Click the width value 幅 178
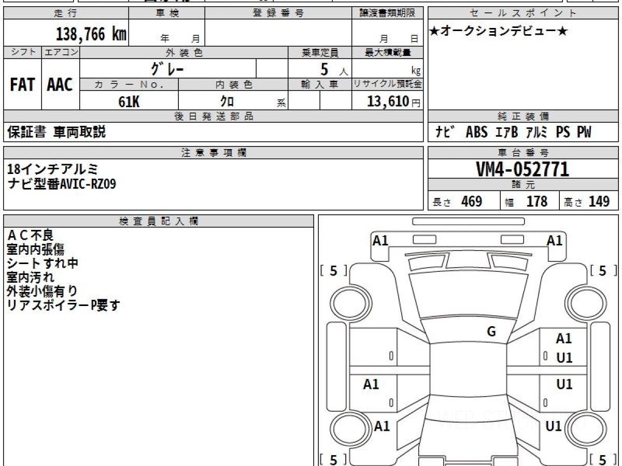622x466 pixels. 526,202
